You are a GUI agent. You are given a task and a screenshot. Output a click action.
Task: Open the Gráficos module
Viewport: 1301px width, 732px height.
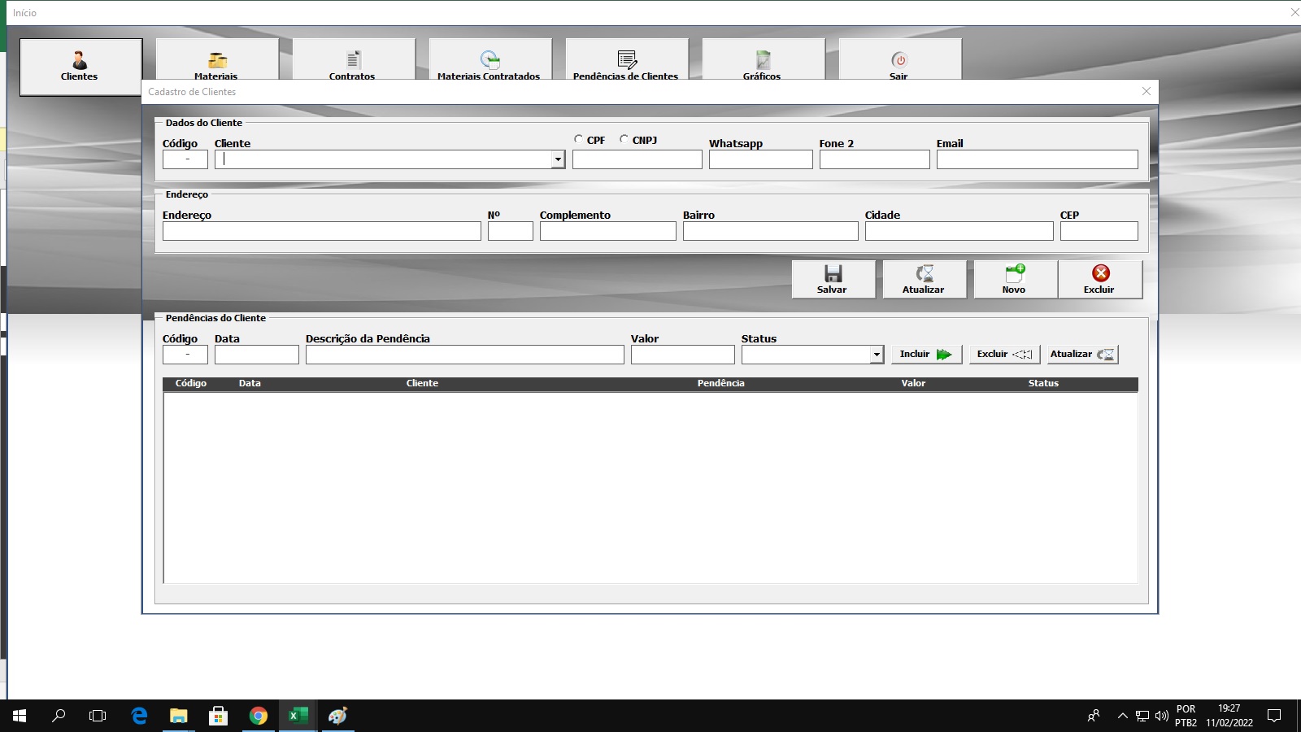(763, 59)
